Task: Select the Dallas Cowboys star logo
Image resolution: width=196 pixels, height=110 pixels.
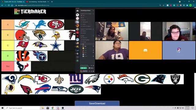Action: tap(56, 46)
